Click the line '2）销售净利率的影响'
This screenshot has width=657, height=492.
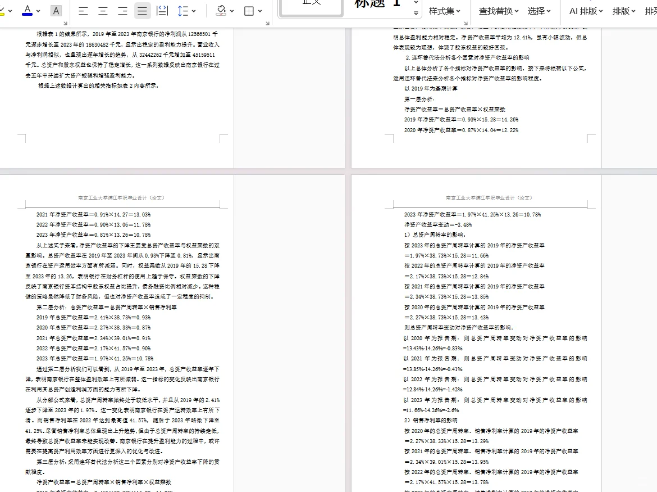coord(431,420)
